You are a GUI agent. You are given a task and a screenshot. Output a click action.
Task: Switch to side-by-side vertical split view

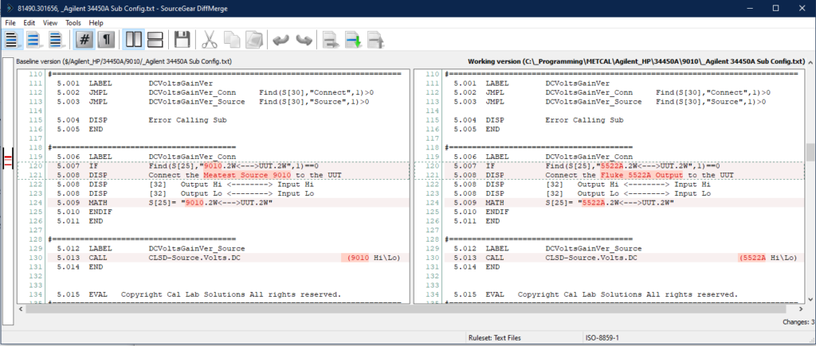134,40
